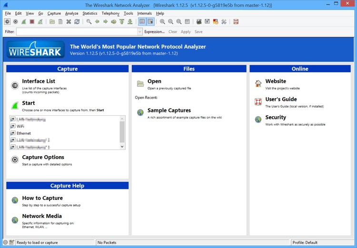The height and width of the screenshot is (248, 357).
Task: Click inside the Filter input field
Action: tap(77, 32)
